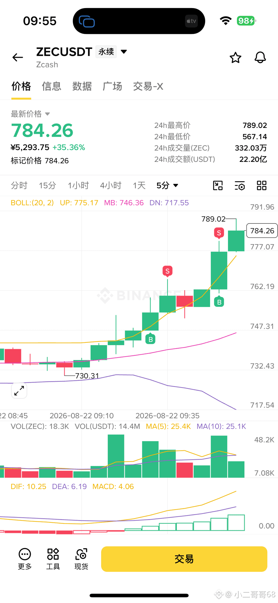This screenshot has width=278, height=603.
Task: Tap the current price tag 784.26 on axis
Action: point(262,231)
